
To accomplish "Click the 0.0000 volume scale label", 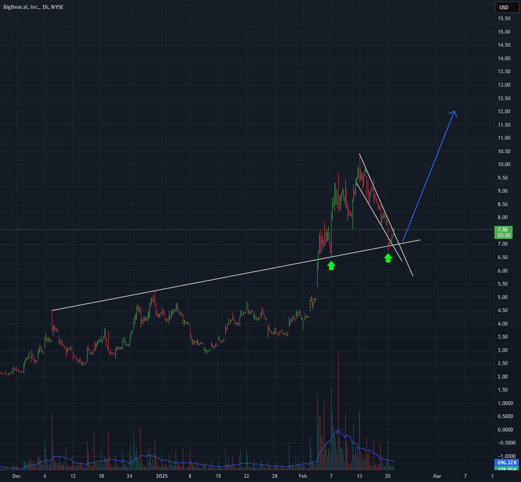I will pyautogui.click(x=505, y=430).
